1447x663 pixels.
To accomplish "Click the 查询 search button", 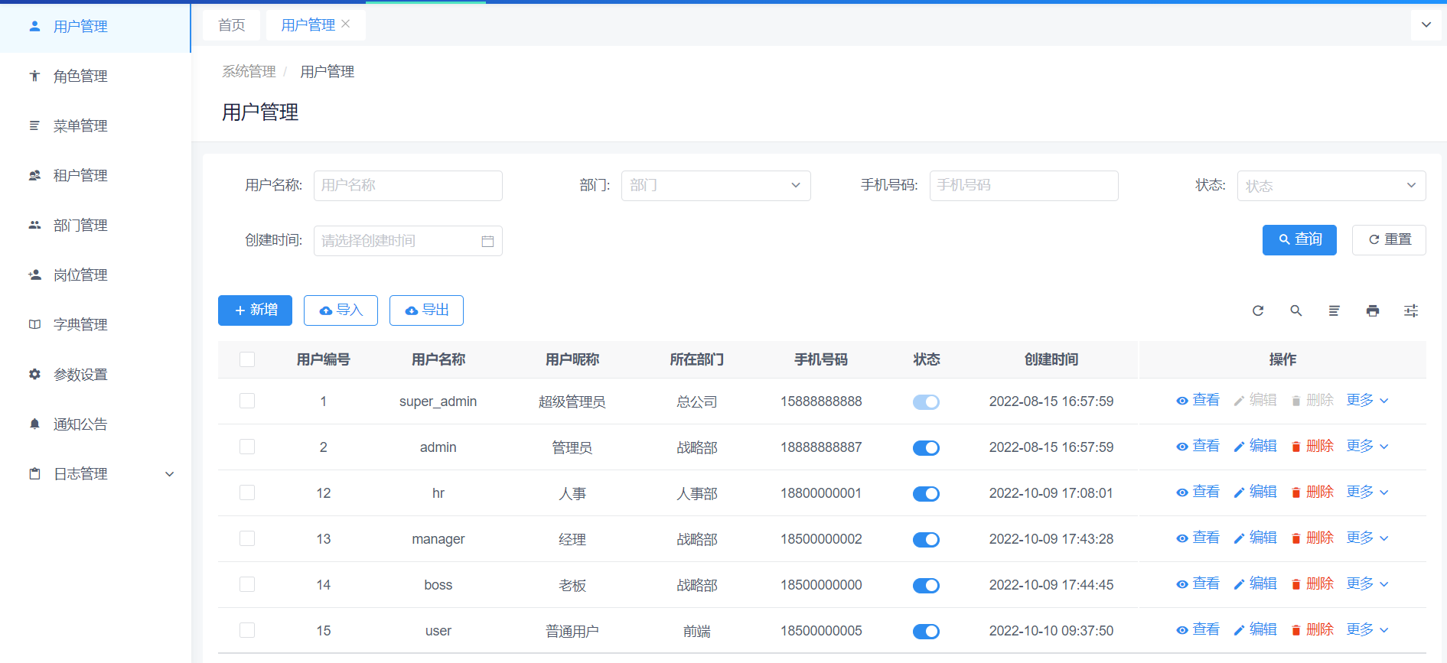I will click(1299, 240).
